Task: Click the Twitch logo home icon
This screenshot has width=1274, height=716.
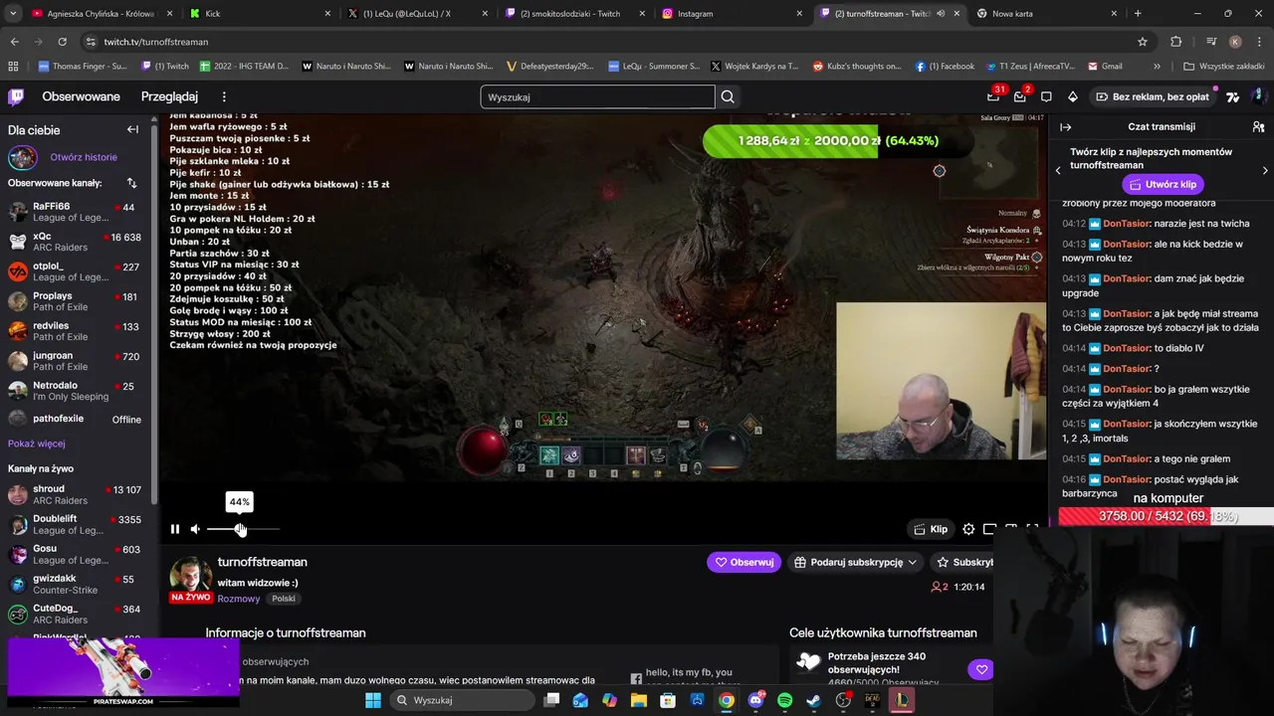Action: tap(16, 96)
